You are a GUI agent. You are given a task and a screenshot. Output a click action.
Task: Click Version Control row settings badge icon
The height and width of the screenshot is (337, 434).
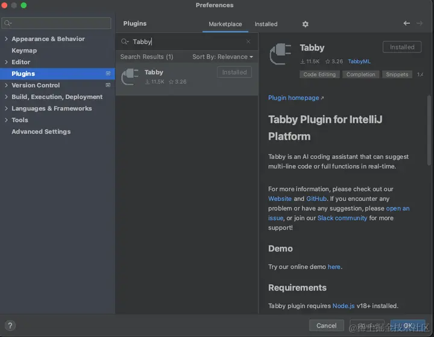tap(108, 85)
